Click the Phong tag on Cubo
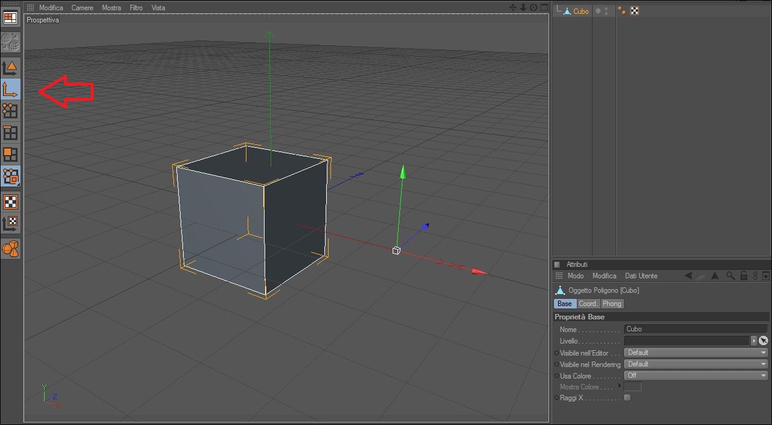Image resolution: width=772 pixels, height=425 pixels. coord(622,11)
